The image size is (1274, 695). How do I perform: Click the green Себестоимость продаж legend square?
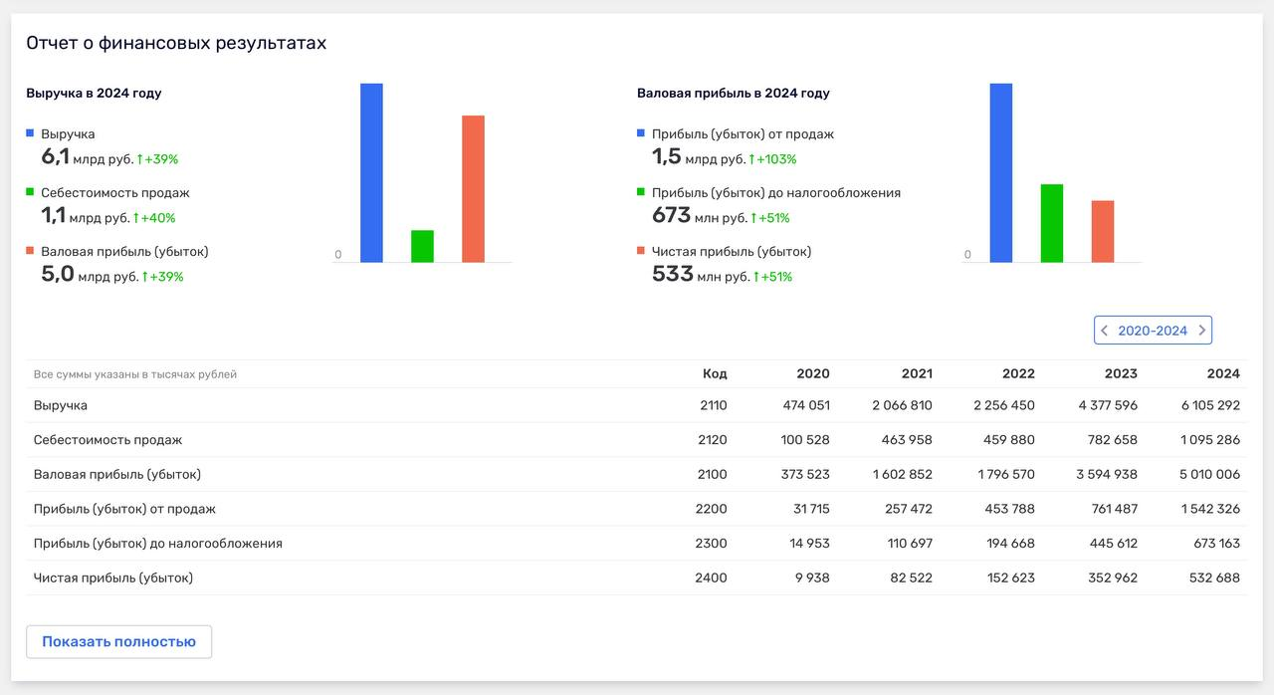[x=30, y=191]
